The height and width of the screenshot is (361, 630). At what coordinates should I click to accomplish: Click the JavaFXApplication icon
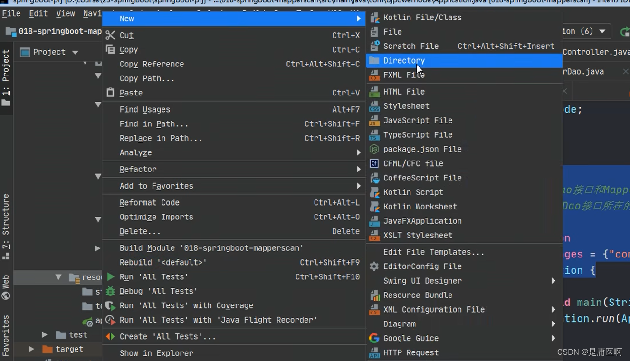tap(374, 221)
